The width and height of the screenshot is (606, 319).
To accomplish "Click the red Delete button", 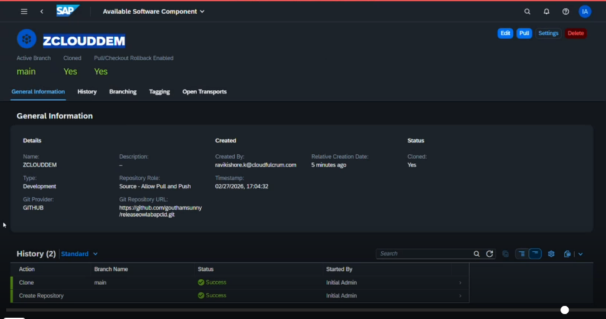I will (x=575, y=33).
